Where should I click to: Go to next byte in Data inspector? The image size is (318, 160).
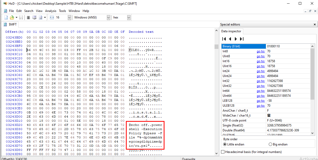point(236,39)
